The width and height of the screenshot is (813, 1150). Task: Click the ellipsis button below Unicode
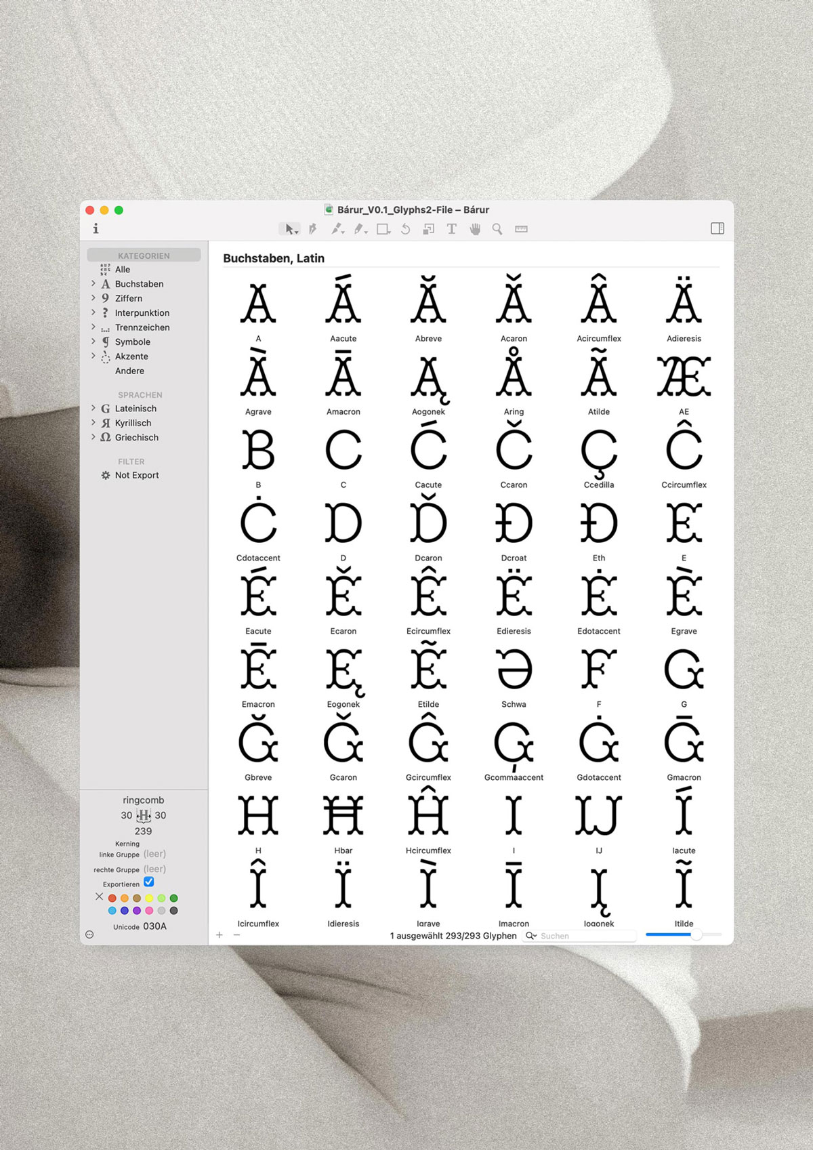89,935
